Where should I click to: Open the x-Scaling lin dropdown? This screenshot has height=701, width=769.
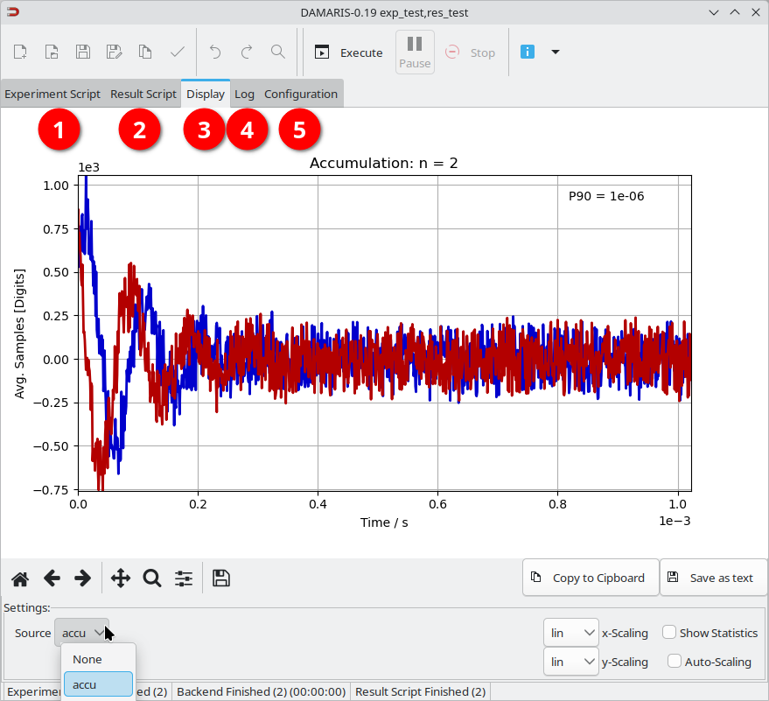pos(571,633)
